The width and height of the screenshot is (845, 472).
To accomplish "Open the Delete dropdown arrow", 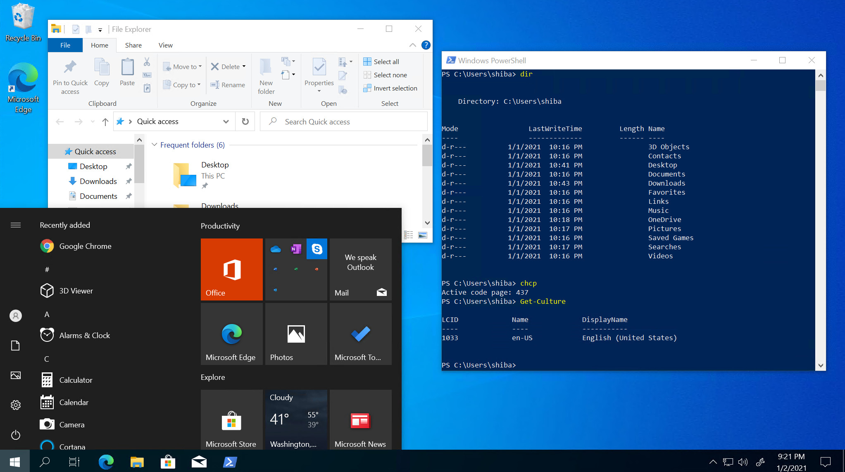I will pos(244,67).
